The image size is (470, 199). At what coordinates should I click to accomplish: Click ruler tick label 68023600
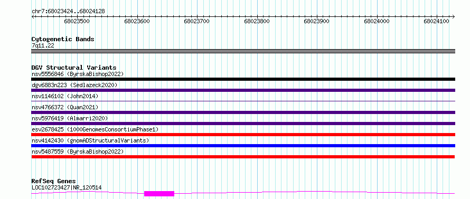coord(137,21)
